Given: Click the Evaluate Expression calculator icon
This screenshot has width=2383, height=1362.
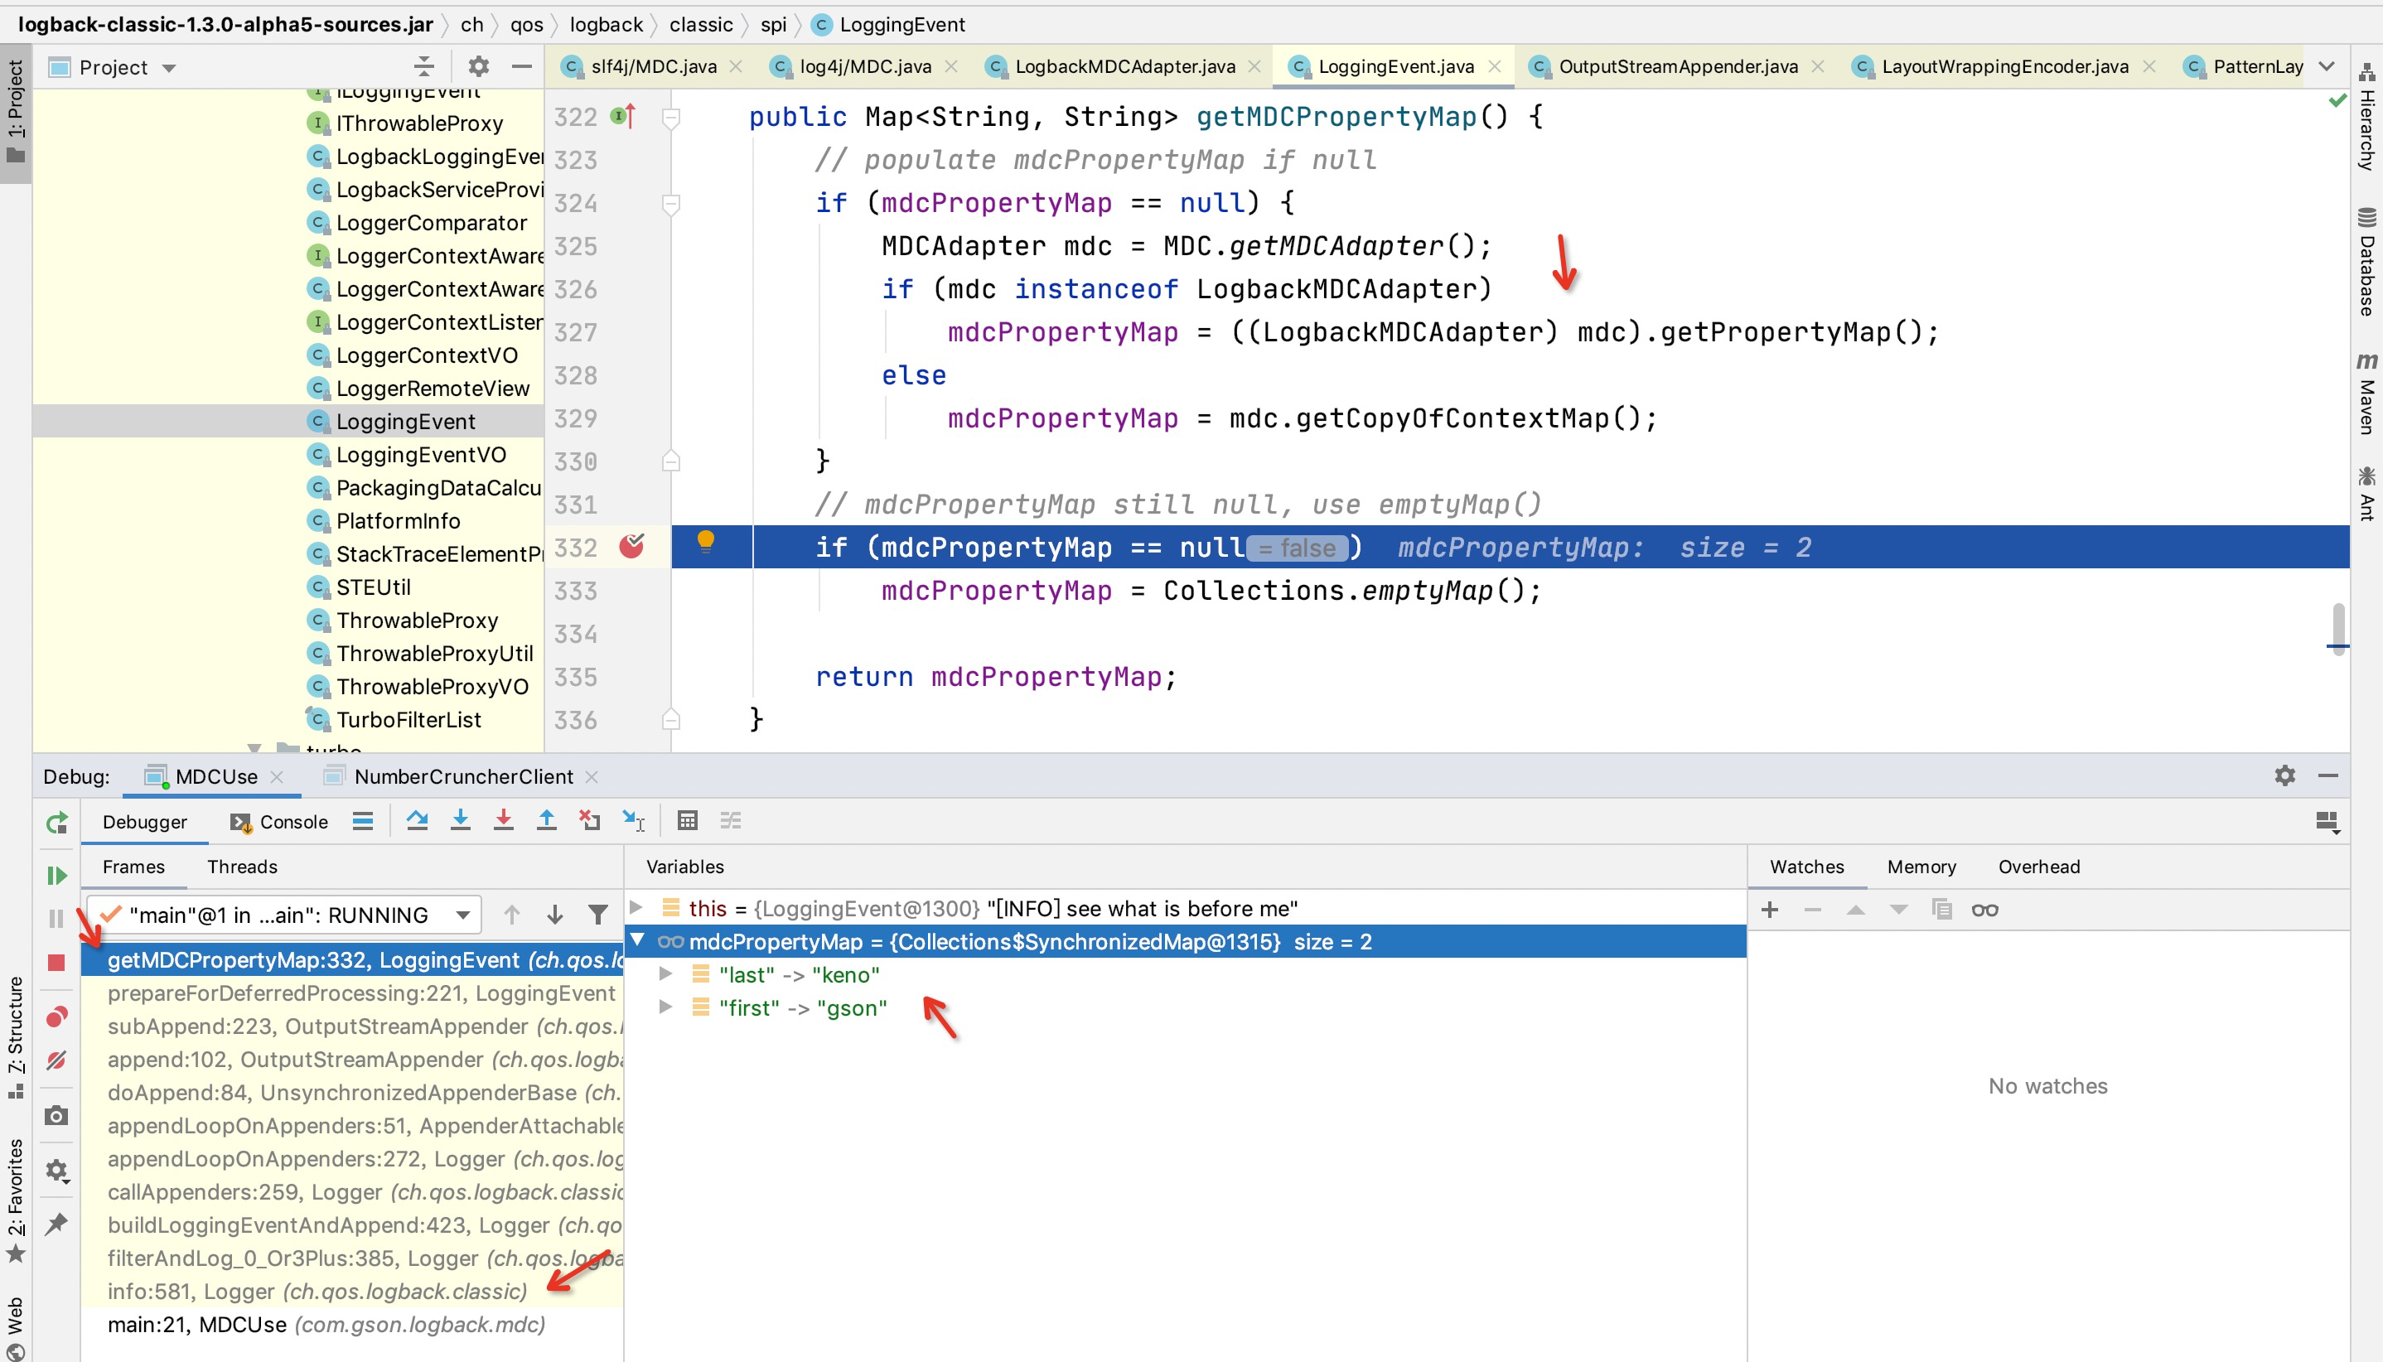Looking at the screenshot, I should click(x=688, y=820).
